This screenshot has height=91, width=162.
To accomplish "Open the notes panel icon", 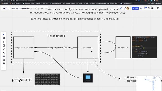I will tap(158, 8).
